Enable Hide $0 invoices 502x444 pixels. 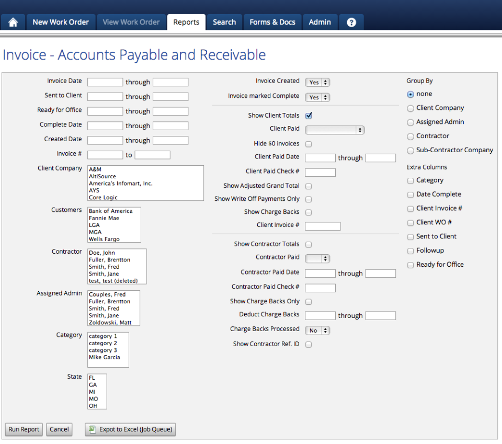point(307,143)
